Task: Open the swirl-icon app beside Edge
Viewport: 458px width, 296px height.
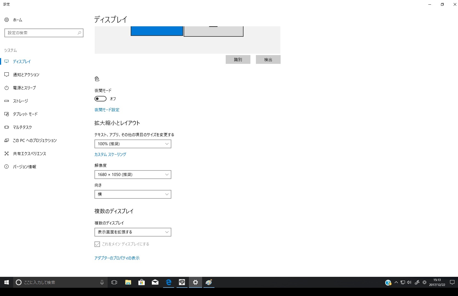Action: point(182,282)
